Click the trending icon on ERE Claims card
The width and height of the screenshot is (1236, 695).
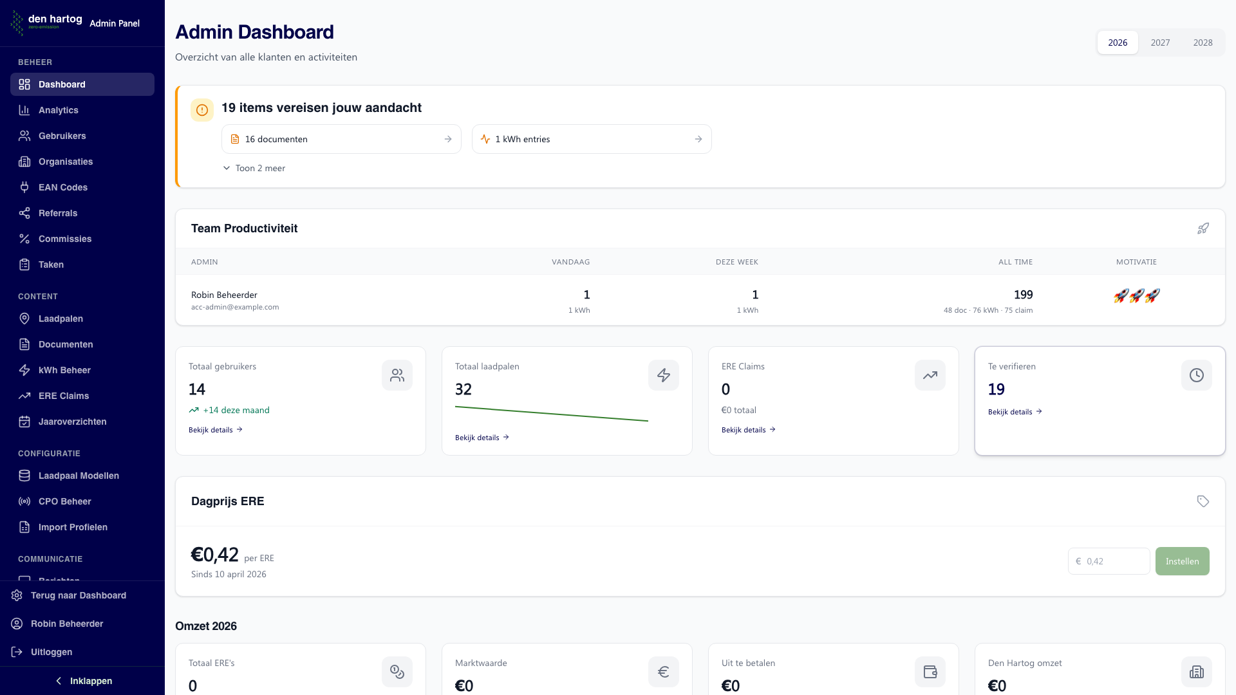(930, 375)
